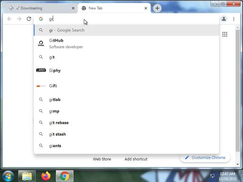The width and height of the screenshot is (243, 182).
Task: Choose the GiFi suggestion text
Action: click(x=53, y=86)
